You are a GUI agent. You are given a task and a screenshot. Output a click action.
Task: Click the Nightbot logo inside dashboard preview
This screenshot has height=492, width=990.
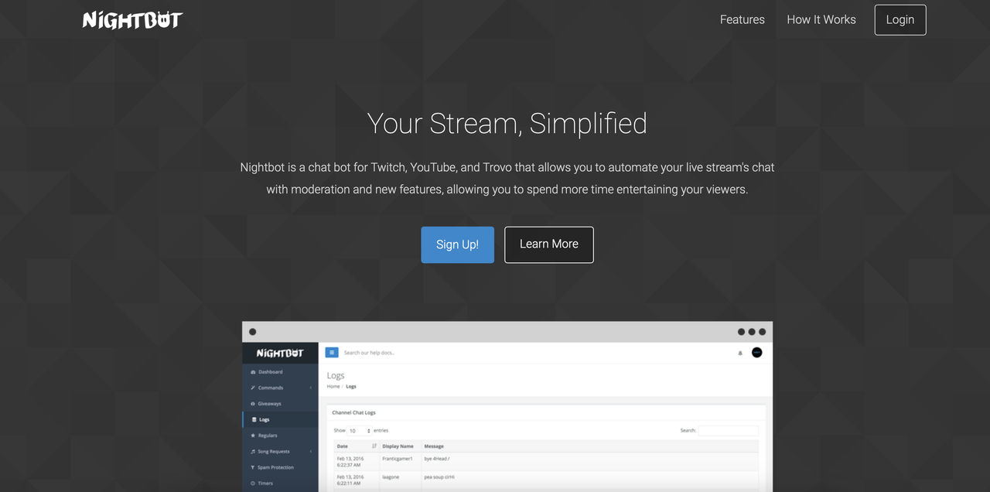pyautogui.click(x=280, y=353)
